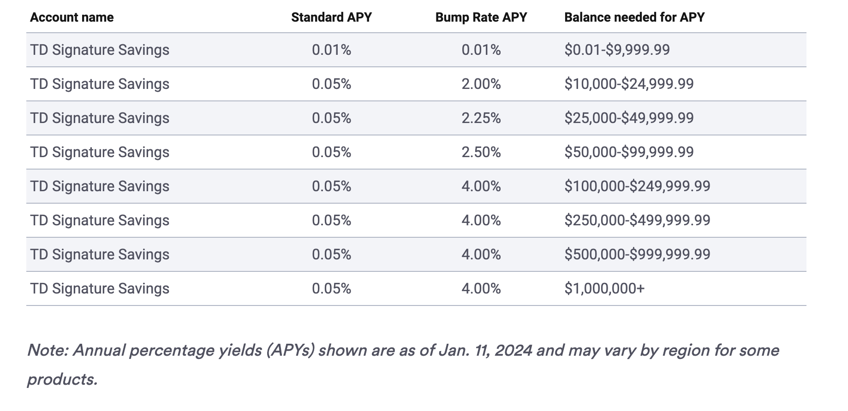Select the $100,000-$249,999.99 balance tier
Viewport: 848px width, 411px height.
tap(637, 186)
